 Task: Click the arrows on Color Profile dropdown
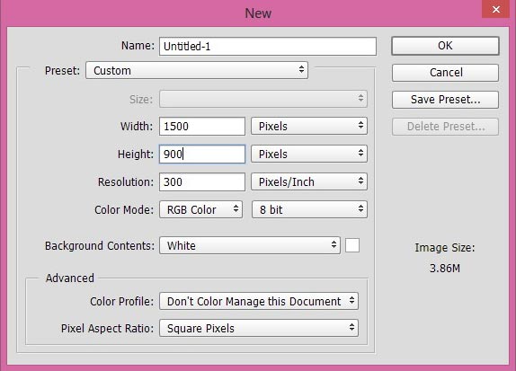pyautogui.click(x=351, y=300)
